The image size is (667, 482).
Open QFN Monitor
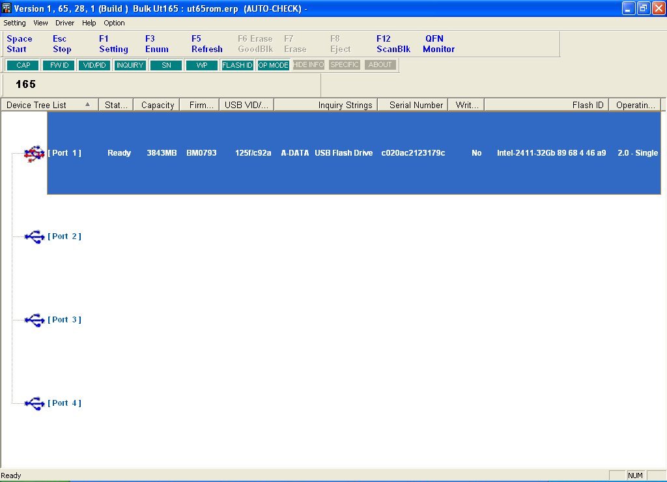438,44
